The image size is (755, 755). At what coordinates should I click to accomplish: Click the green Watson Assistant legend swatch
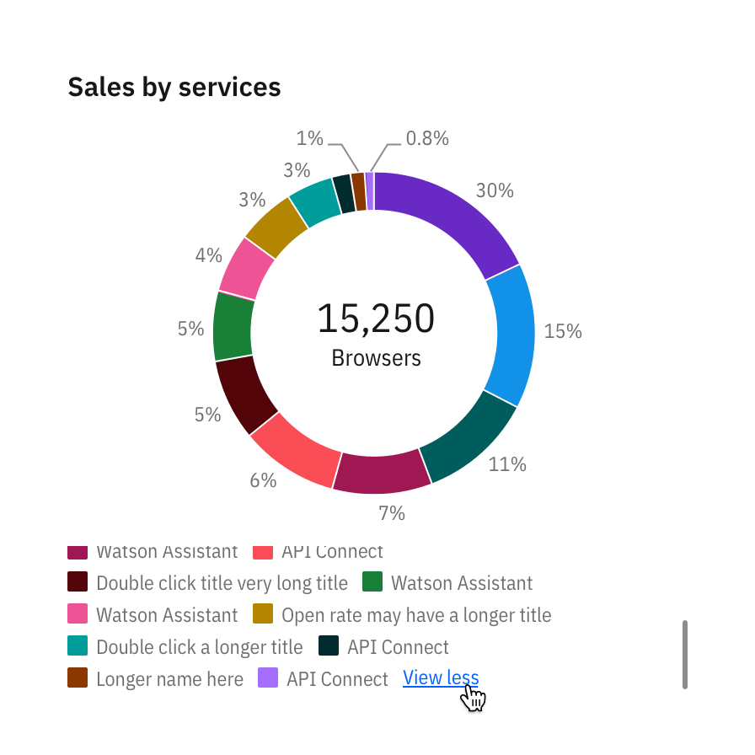tap(372, 581)
